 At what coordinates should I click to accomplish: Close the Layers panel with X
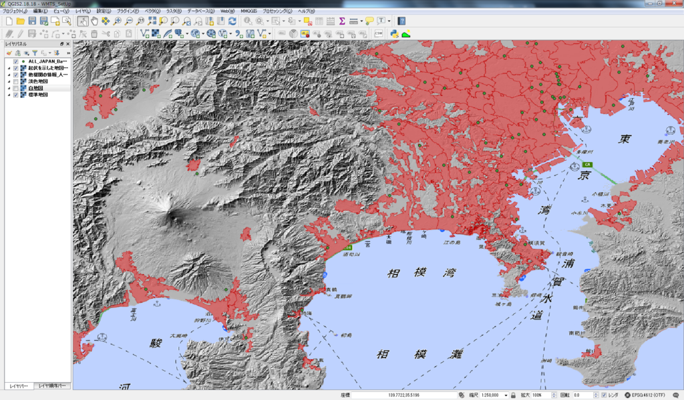click(67, 44)
